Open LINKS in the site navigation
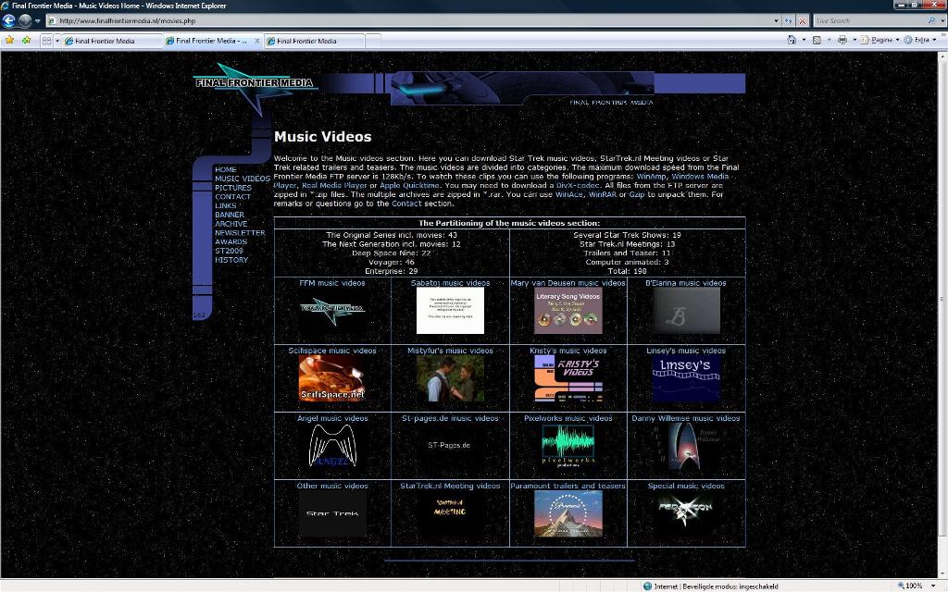Viewport: 948px width, 592px height. tap(226, 206)
